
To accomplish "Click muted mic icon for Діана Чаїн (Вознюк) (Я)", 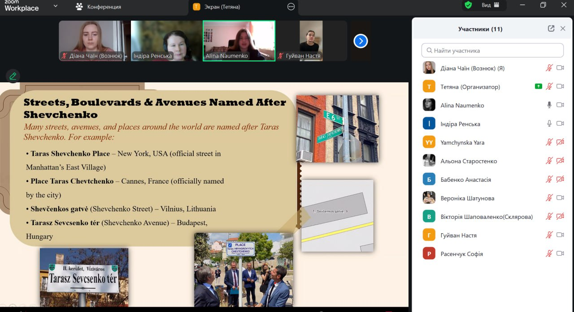I will (549, 68).
